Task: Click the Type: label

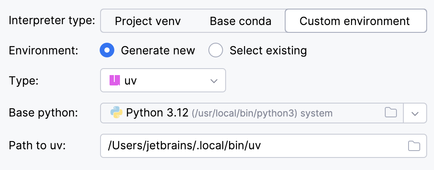Action: (23, 81)
